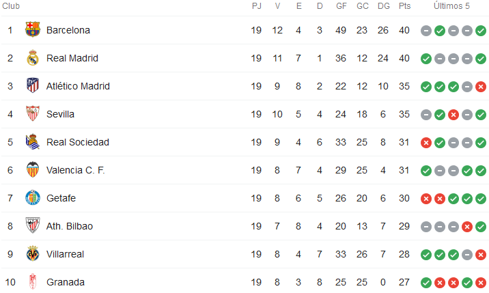Click Getafe's first red loss icon
Screen dimensions: 489x293
pos(426,199)
